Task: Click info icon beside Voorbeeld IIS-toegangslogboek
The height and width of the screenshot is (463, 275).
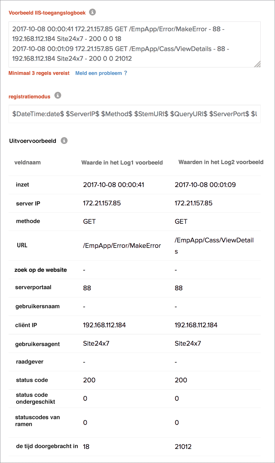Action: pos(92,12)
